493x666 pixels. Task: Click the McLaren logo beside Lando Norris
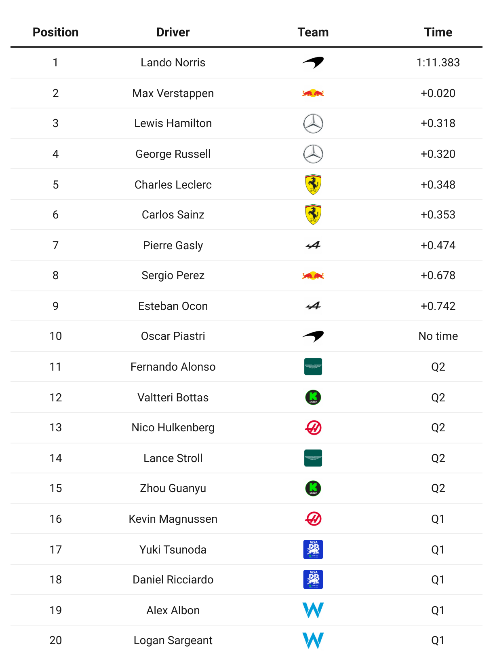pyautogui.click(x=313, y=63)
